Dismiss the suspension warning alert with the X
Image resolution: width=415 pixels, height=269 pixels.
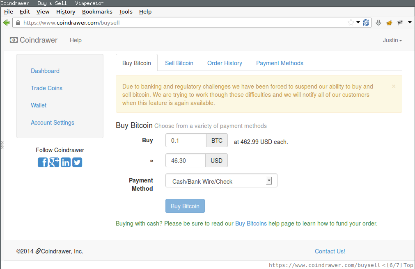point(394,86)
